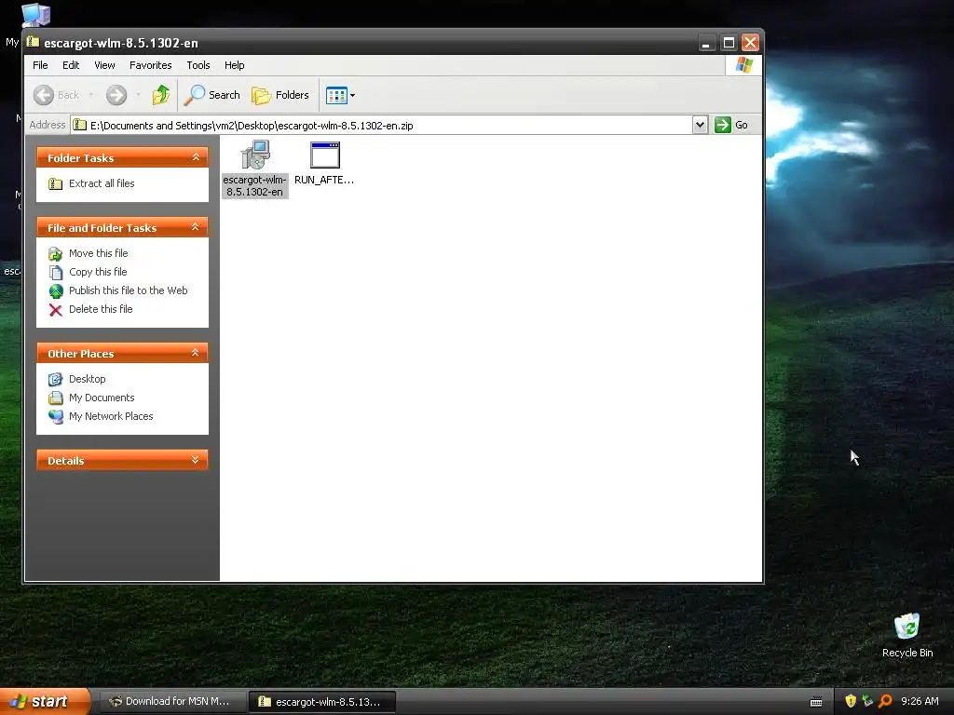Minimize the escargot-wlm window
The width and height of the screenshot is (954, 715).
pyautogui.click(x=706, y=43)
